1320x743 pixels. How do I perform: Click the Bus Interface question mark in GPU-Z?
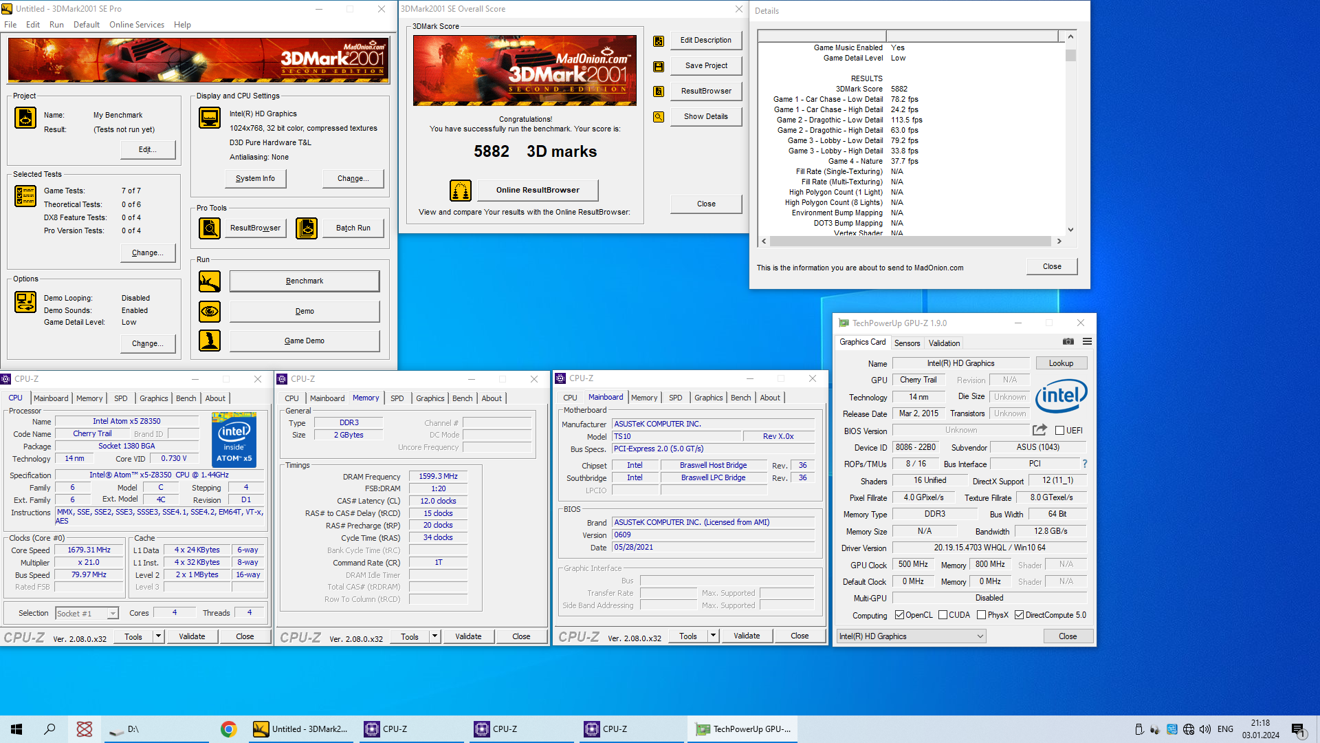coord(1085,464)
